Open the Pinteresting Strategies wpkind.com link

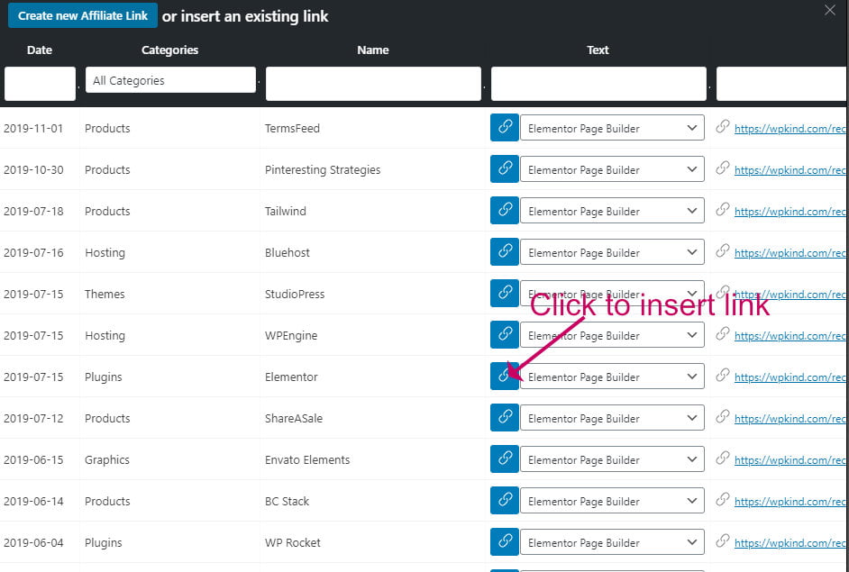790,170
